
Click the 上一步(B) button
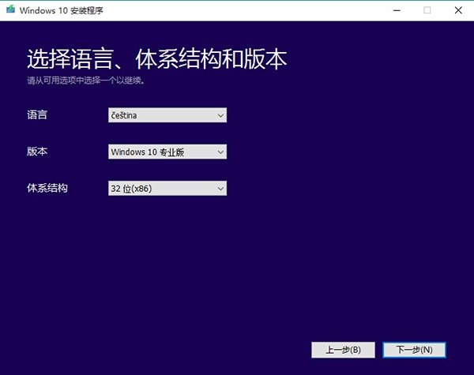click(x=343, y=350)
